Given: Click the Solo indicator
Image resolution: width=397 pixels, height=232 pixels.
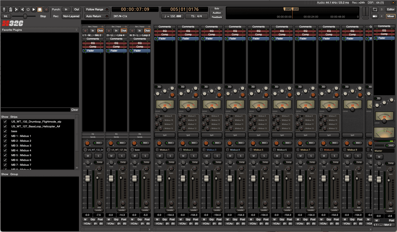Looking at the screenshot, I should [x=217, y=9].
